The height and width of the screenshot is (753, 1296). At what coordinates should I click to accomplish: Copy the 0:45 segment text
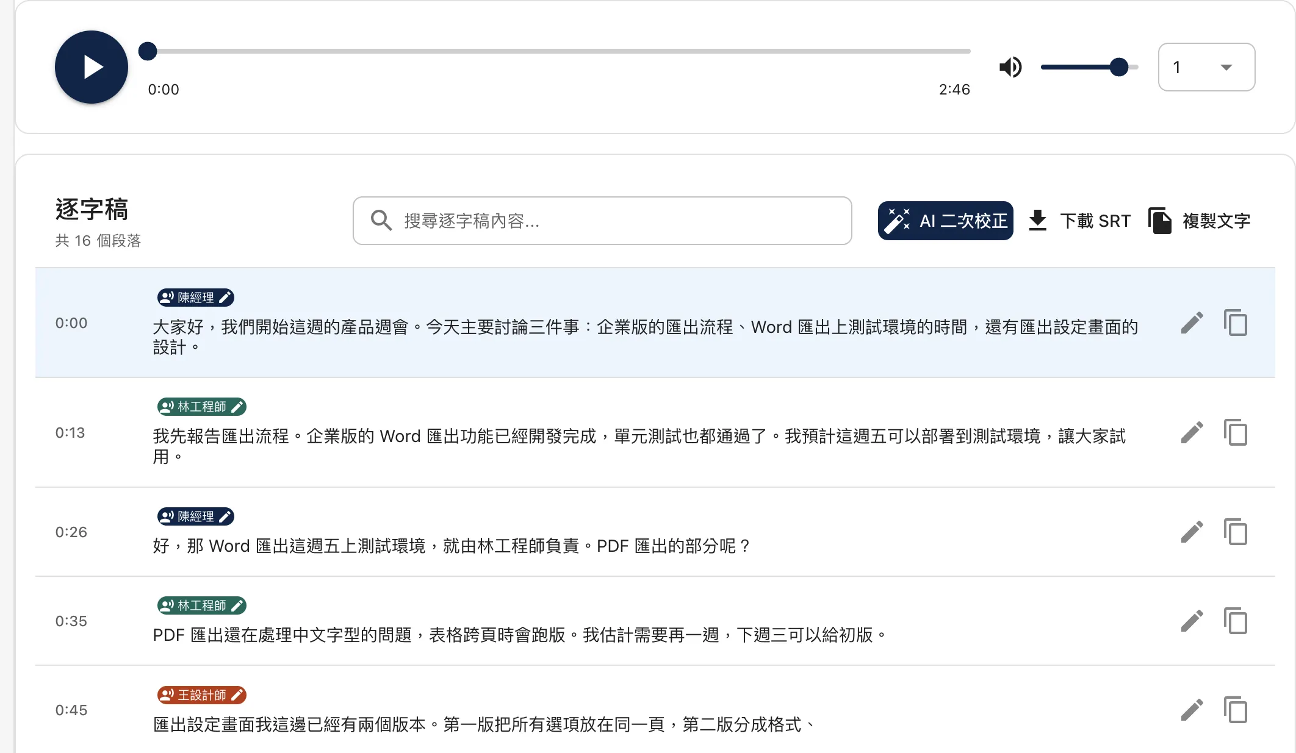coord(1236,710)
